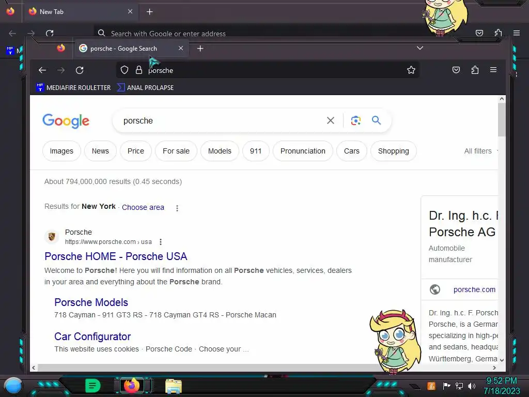Open about-this-result dots next to porsche.com url

click(x=161, y=242)
